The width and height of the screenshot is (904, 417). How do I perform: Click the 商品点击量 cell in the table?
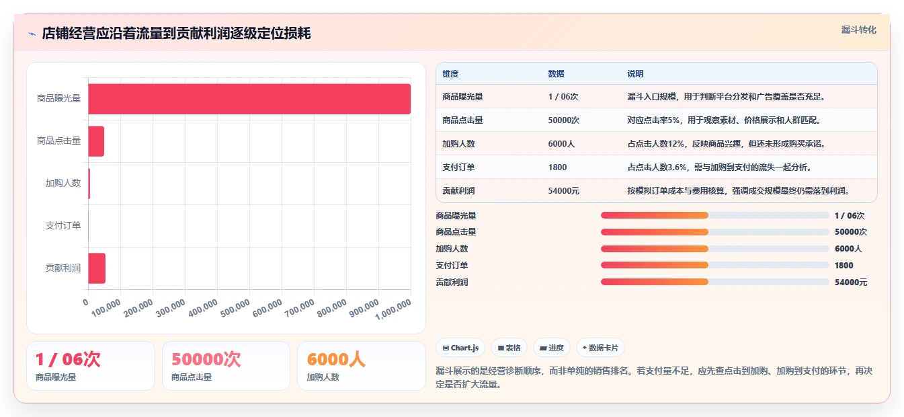[489, 120]
